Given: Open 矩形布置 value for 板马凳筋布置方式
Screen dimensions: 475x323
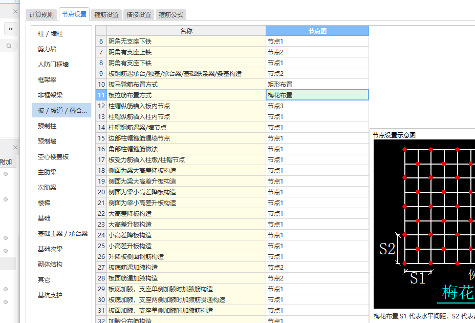Looking at the screenshot, I should click(317, 85).
